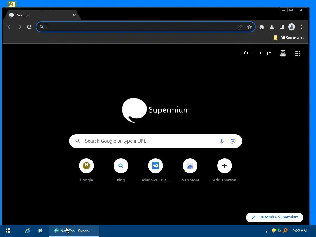Go forward using the forward arrow
Viewport: 316px width, 237px height.
pos(19,27)
